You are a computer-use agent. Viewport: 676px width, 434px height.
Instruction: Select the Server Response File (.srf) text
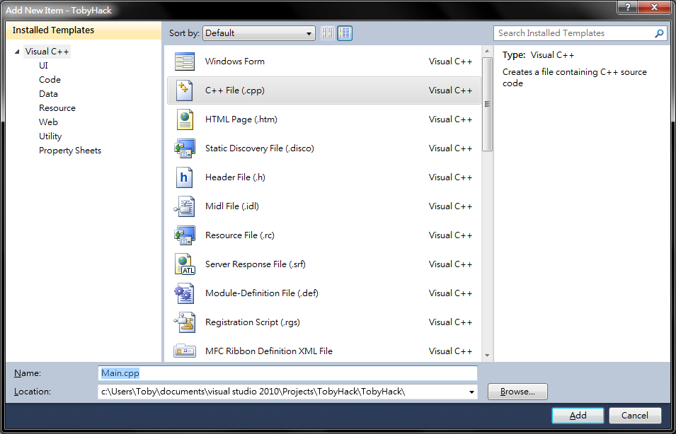(256, 264)
